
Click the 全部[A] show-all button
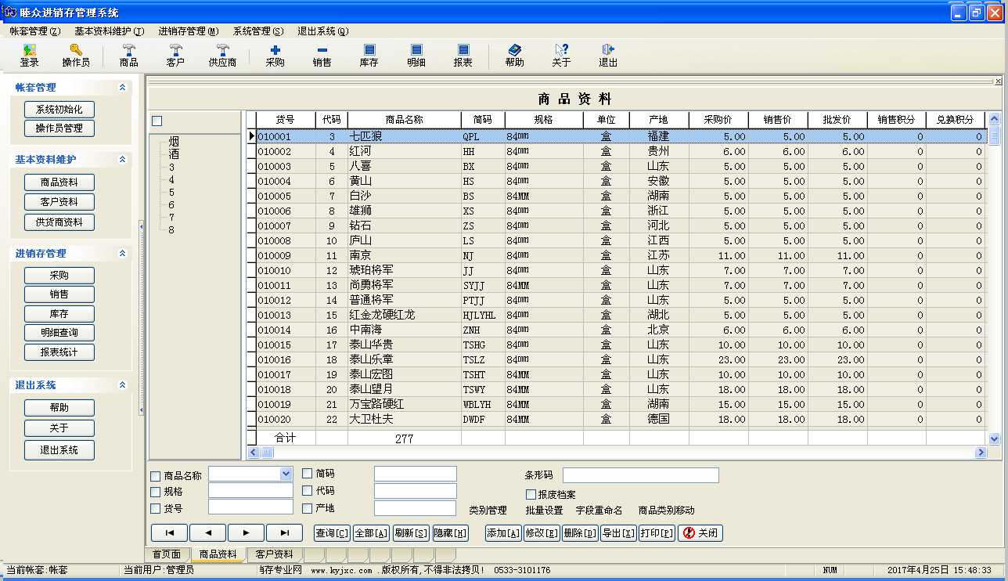pyautogui.click(x=371, y=533)
